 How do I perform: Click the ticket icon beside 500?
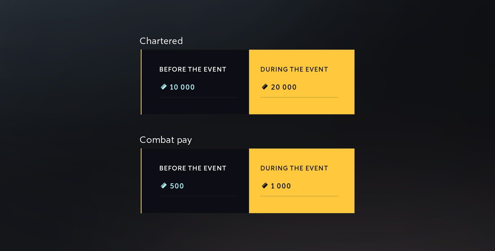click(x=164, y=186)
